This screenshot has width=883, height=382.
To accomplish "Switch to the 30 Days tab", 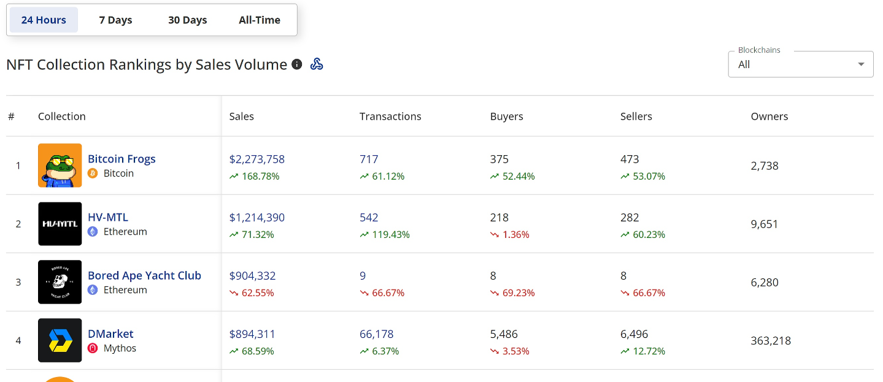I will click(x=188, y=20).
